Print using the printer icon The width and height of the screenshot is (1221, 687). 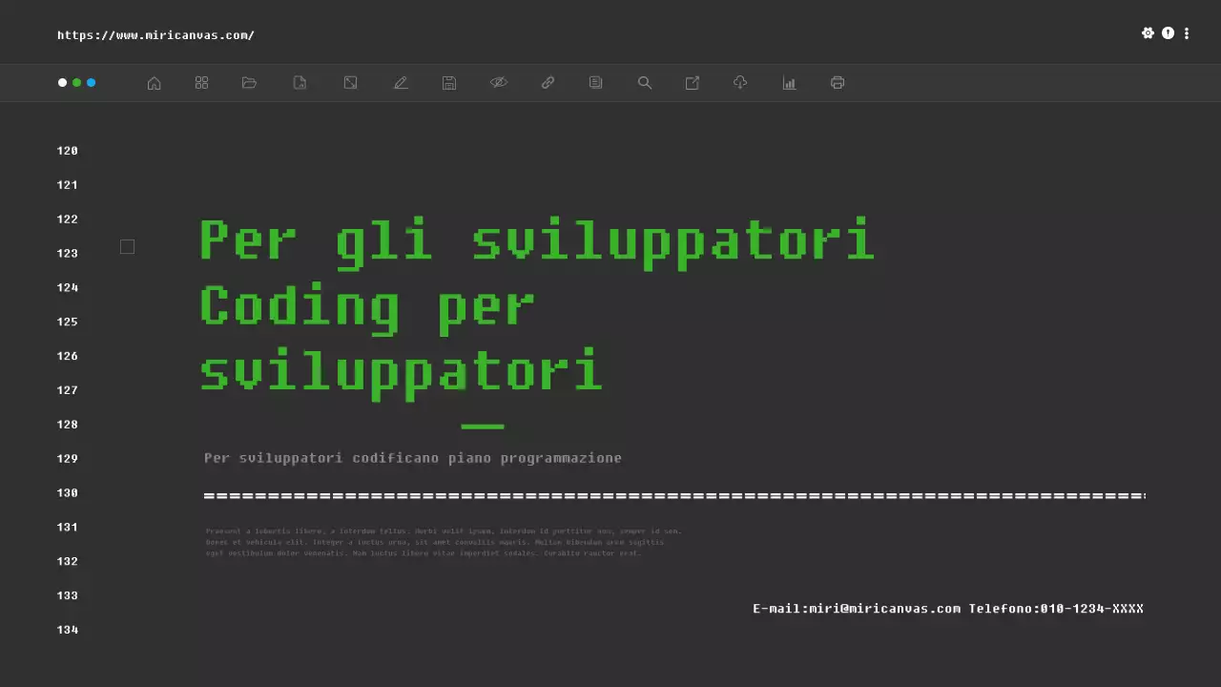[x=838, y=83]
